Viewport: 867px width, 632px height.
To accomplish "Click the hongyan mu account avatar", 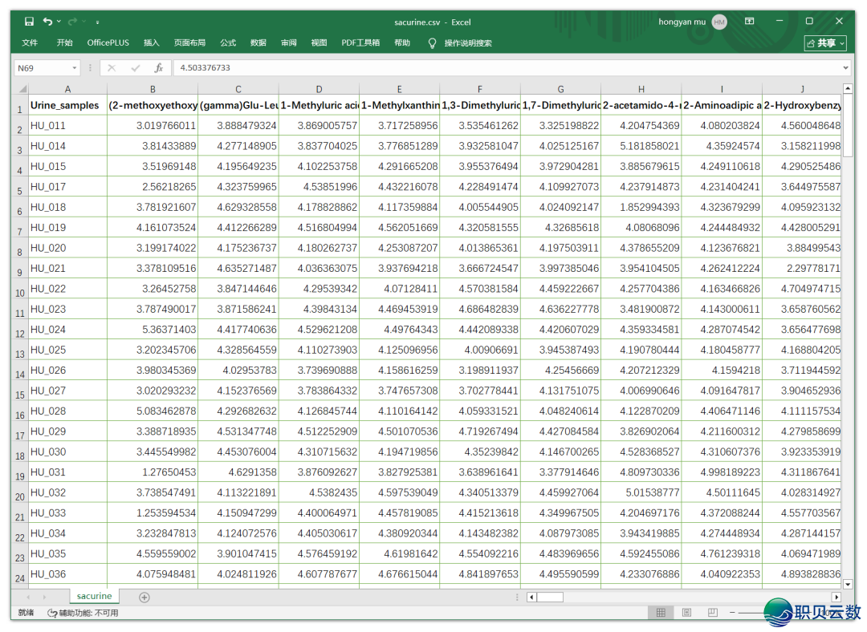I will click(719, 22).
